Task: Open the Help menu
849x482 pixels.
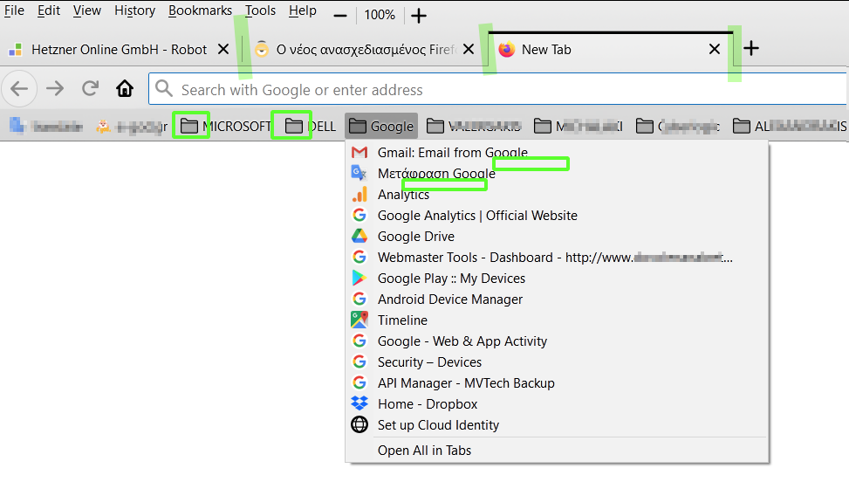Action: pyautogui.click(x=303, y=10)
